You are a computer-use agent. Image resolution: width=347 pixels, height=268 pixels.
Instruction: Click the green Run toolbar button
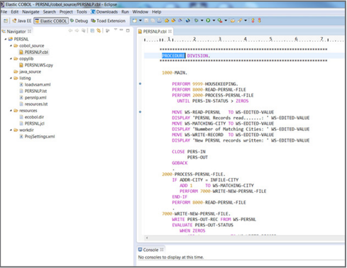click(x=208, y=21)
